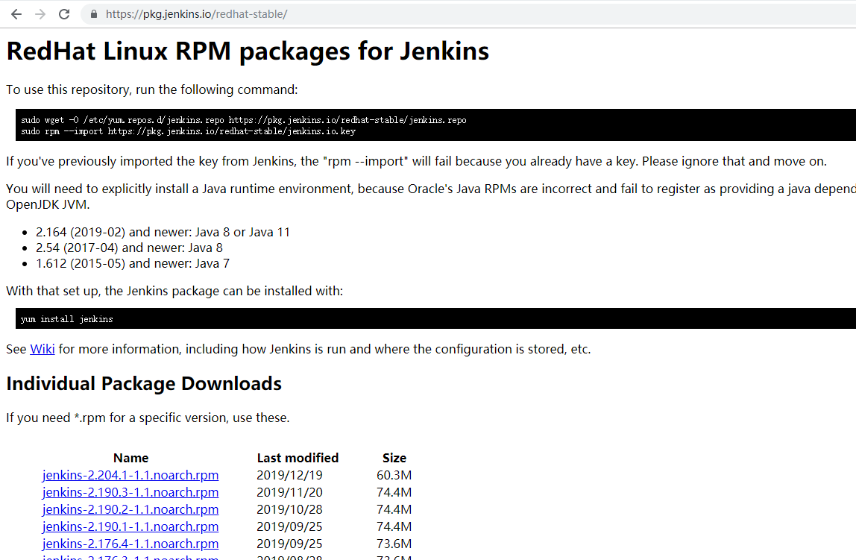Download jenkins-2.204.1-1.1.noarch.rpm
The image size is (856, 560).
130,476
